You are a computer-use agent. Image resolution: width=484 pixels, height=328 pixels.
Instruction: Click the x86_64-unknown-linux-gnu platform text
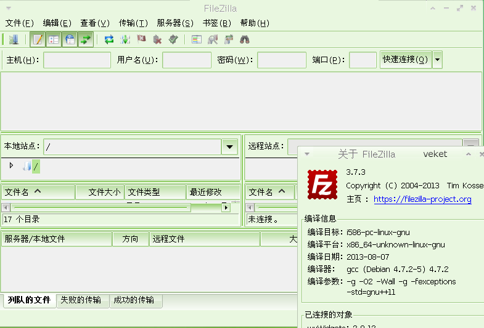[x=396, y=245]
